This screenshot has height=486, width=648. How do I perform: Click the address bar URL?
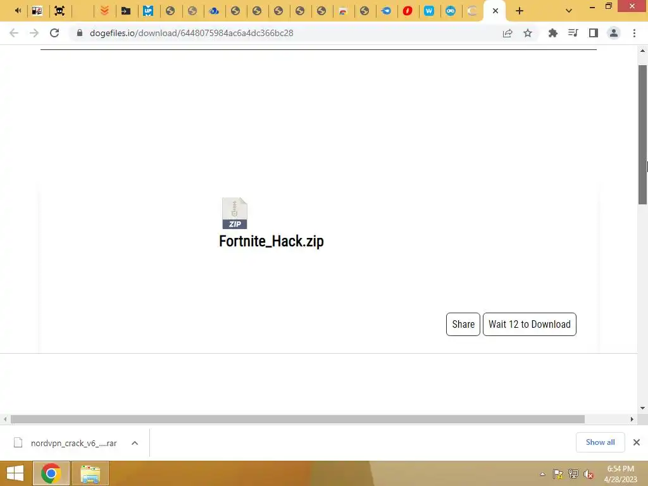pyautogui.click(x=191, y=33)
